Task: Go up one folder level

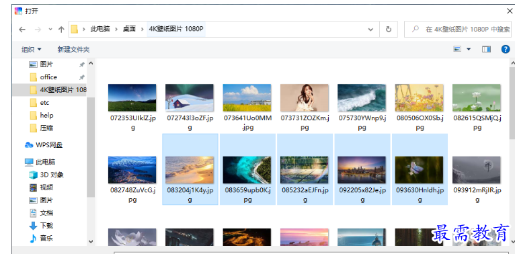Action: tap(61, 30)
